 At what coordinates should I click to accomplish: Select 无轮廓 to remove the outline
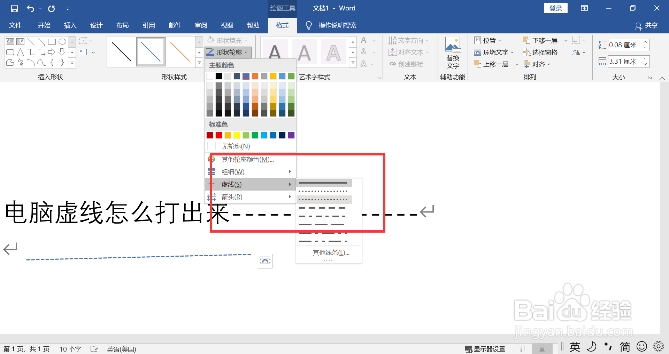pyautogui.click(x=234, y=146)
